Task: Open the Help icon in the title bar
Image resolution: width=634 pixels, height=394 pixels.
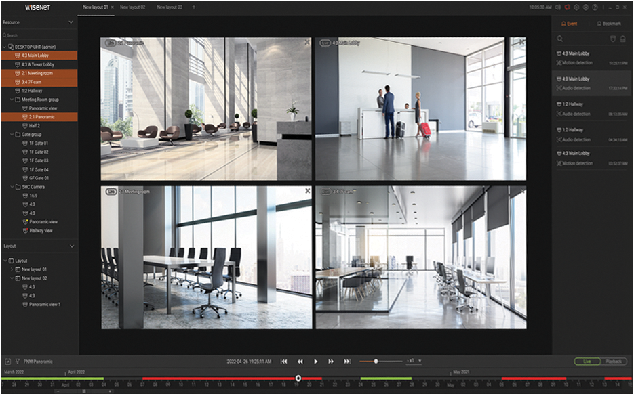Action: click(x=595, y=7)
